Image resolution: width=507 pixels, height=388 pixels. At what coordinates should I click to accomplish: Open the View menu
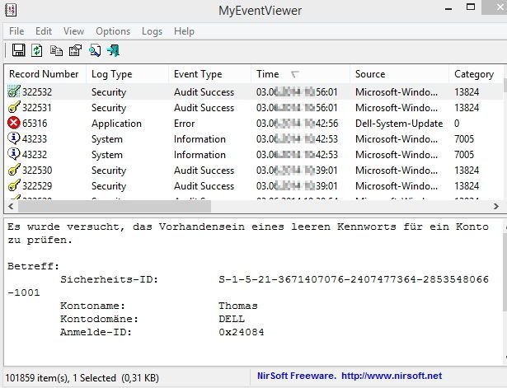73,31
